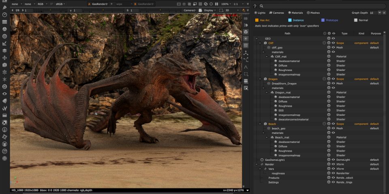
Task: Click the checkerboard icon beside the viewer
Action: tap(246, 46)
